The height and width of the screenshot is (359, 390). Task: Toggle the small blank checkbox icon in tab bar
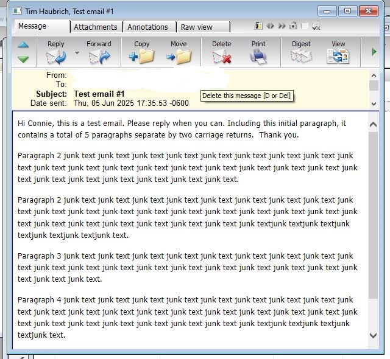305,26
